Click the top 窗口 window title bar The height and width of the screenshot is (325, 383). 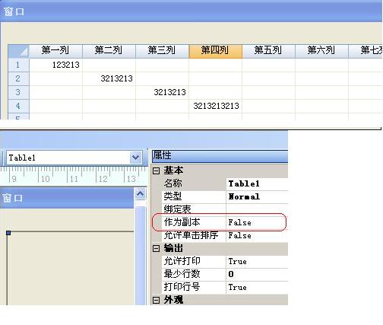tap(191, 11)
